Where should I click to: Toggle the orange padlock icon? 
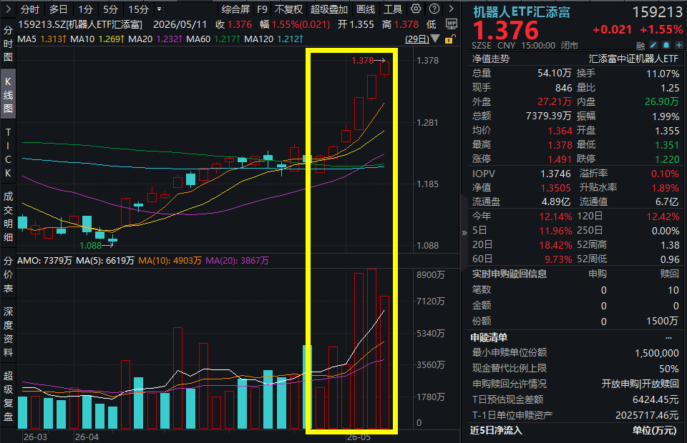(x=449, y=39)
